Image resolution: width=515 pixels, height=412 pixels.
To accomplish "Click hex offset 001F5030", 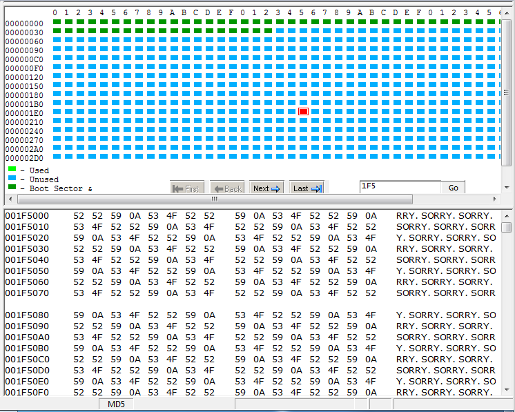I will (27, 249).
